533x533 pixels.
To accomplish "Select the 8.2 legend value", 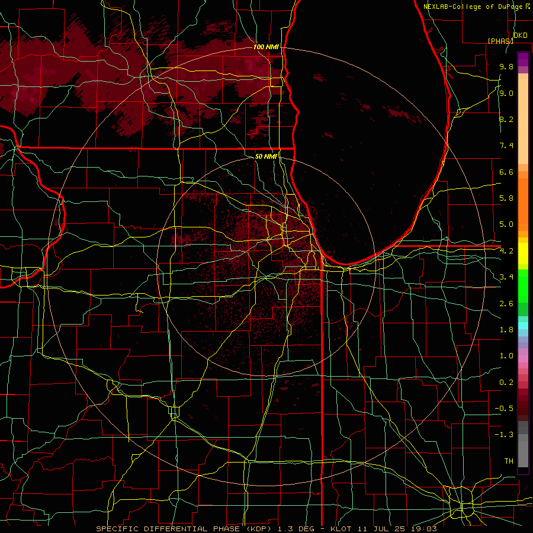I will tap(506, 119).
